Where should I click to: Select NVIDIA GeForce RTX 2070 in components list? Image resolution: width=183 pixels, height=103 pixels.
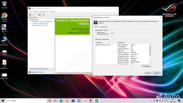(103, 45)
